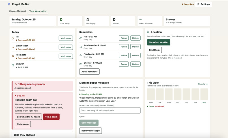This screenshot has height=138, width=228.
Task: Click the pet bowl icon in Reminders panel
Action: tap(81, 55)
